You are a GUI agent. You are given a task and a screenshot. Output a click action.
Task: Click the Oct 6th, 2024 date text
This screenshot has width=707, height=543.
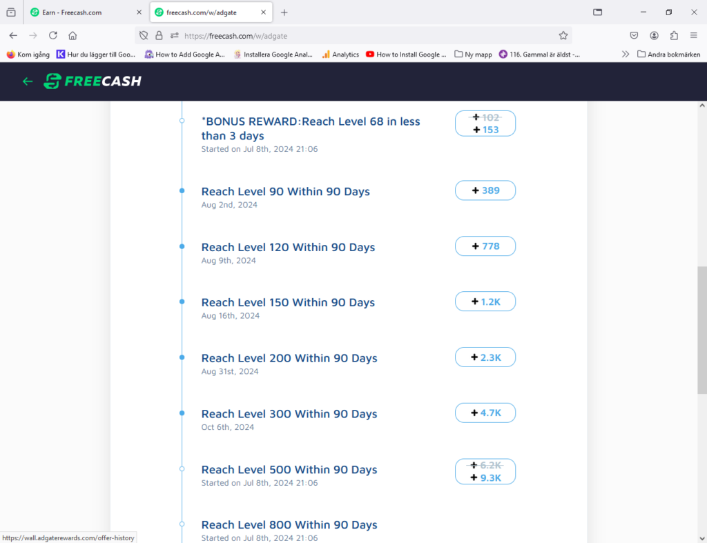point(228,427)
